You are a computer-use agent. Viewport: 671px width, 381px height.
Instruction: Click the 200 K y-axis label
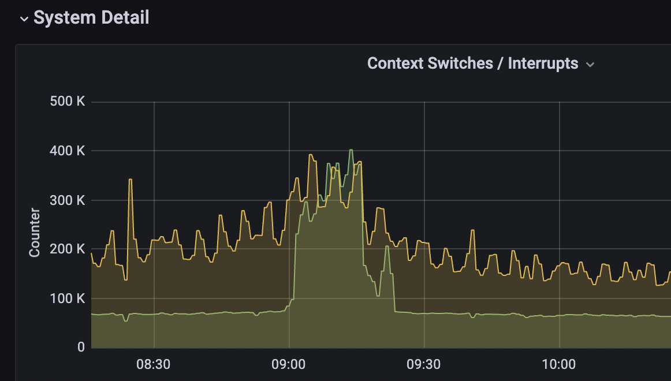pyautogui.click(x=68, y=249)
